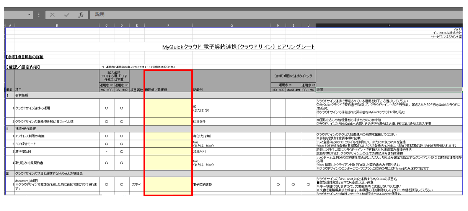The image size is (468, 211).
Task: Click the three-dot handle beside the Name Box
Action: pos(39,15)
